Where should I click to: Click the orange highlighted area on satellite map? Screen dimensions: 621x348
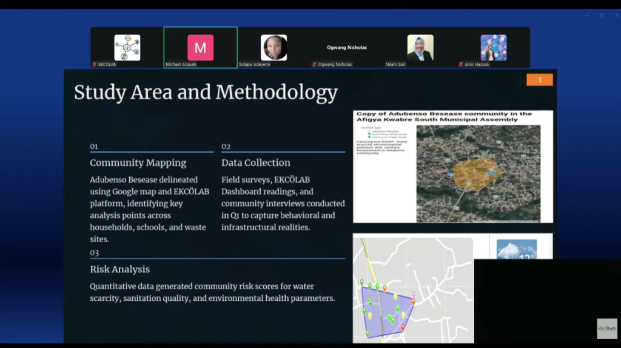coord(474,174)
